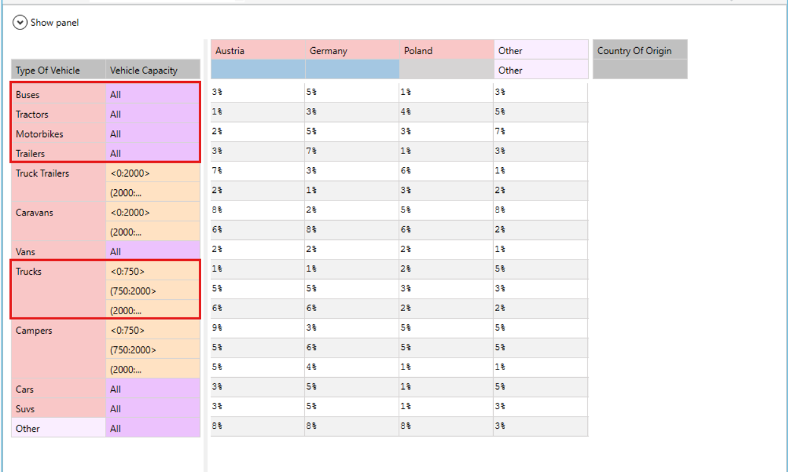This screenshot has height=472, width=788.
Task: Click the <0:2000> capacity for Truck Trailers
Action: tap(153, 173)
